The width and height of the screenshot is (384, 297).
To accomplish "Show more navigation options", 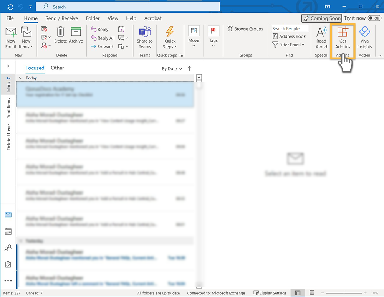I will [x=8, y=280].
